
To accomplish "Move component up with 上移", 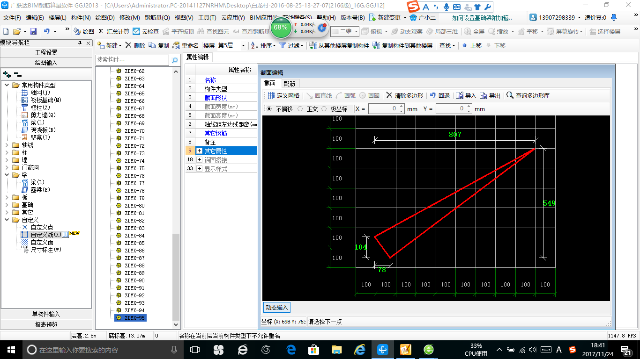I will point(472,45).
